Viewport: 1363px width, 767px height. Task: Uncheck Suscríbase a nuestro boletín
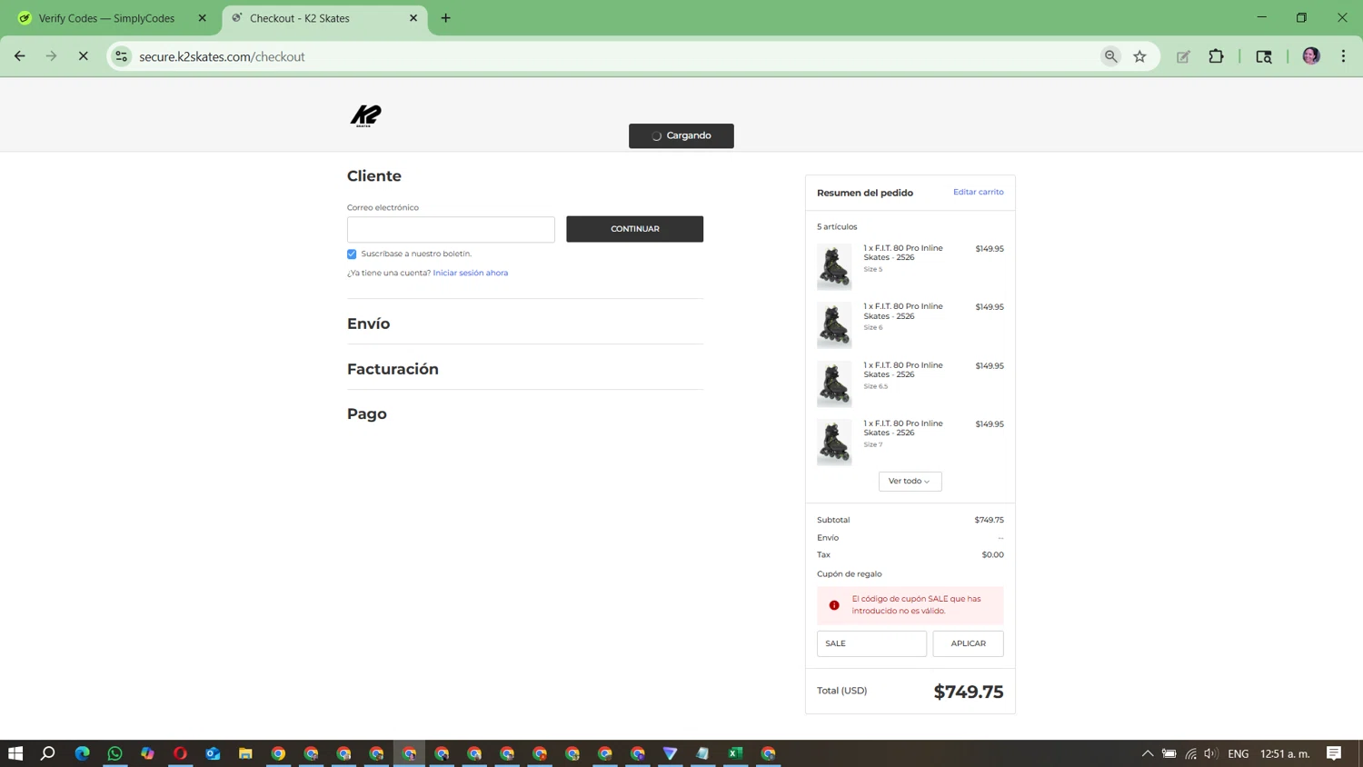pyautogui.click(x=352, y=254)
